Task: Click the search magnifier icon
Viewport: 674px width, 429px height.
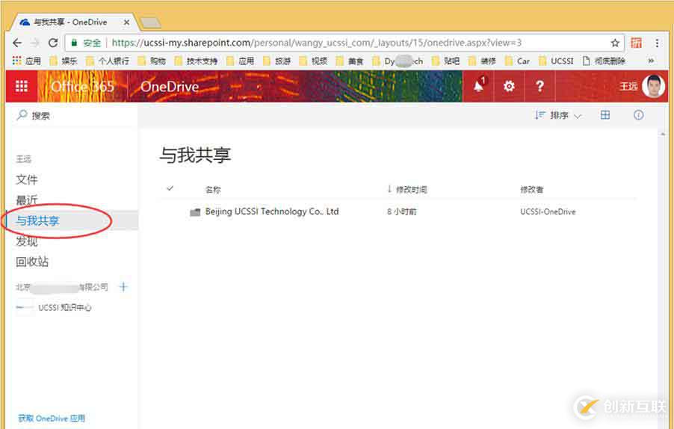Action: (x=22, y=115)
